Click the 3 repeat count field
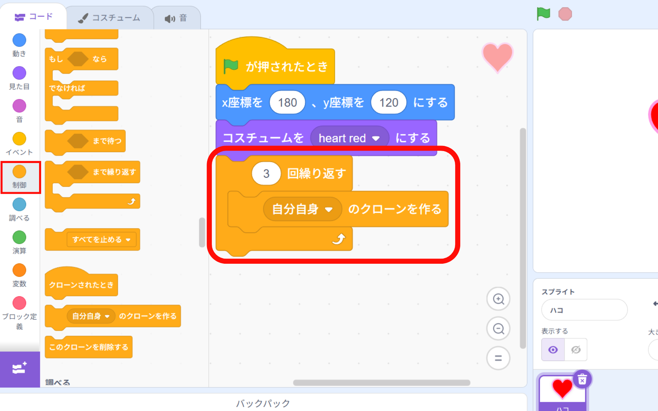 click(x=266, y=174)
